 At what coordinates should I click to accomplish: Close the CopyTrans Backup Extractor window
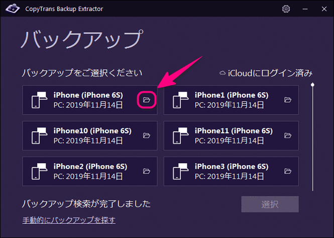click(x=324, y=9)
